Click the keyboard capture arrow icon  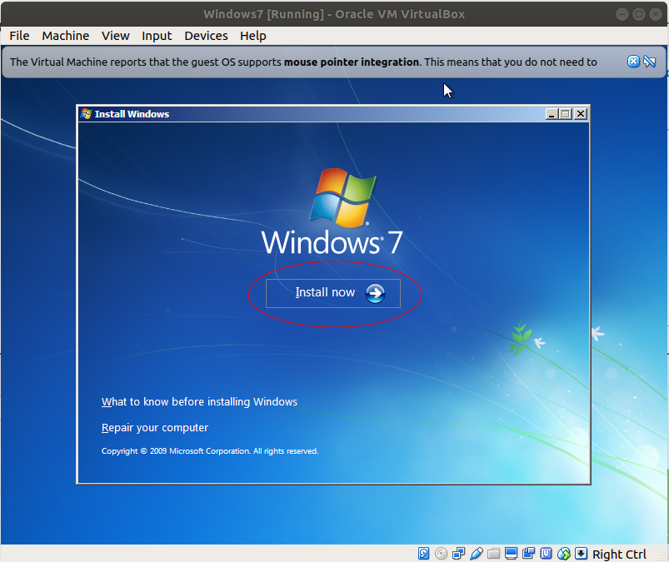pyautogui.click(x=582, y=554)
